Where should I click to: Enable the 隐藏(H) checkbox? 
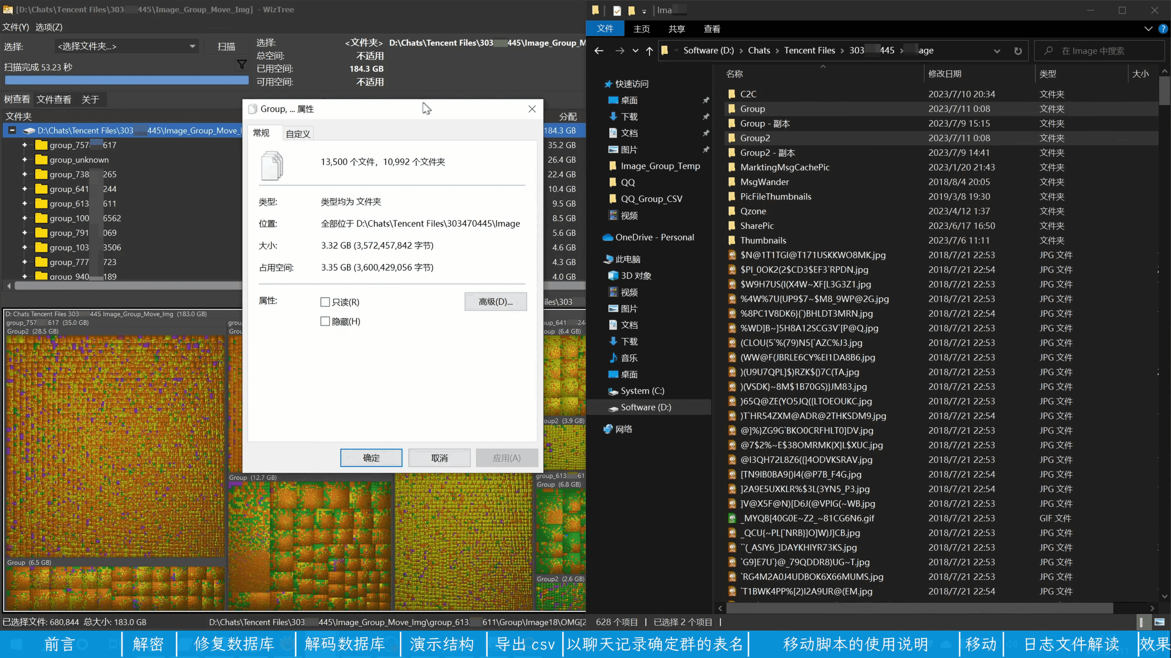[x=325, y=321]
